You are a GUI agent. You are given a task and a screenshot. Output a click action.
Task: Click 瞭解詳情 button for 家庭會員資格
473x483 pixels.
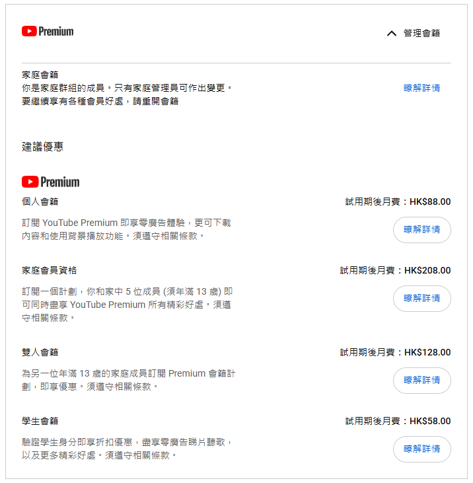pos(422,299)
